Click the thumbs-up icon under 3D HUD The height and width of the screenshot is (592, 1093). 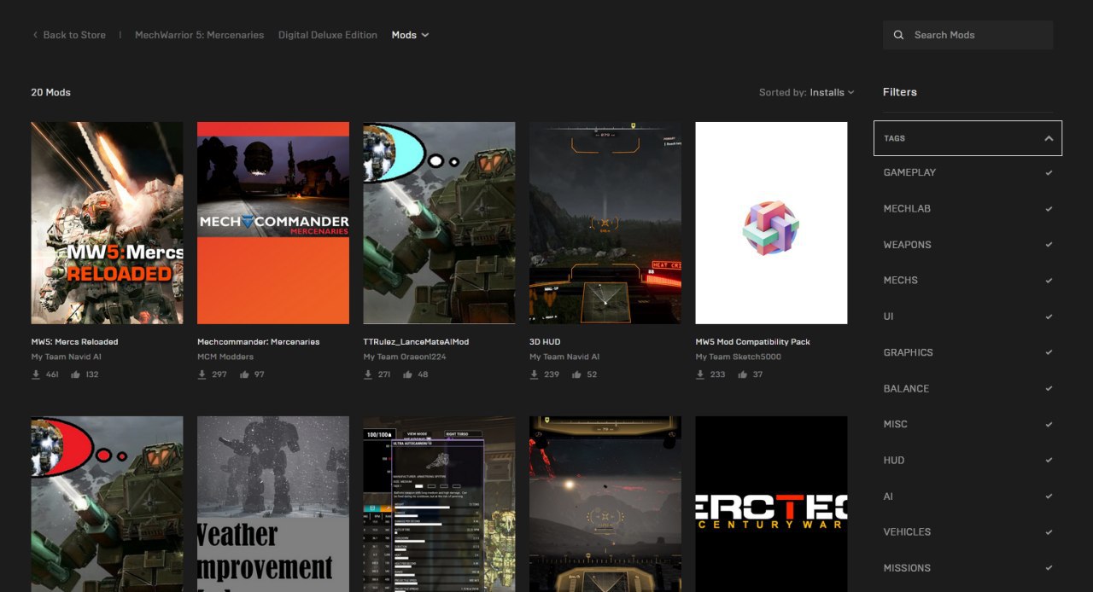[x=576, y=374]
